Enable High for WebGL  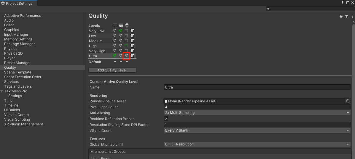pyautogui.click(x=126, y=46)
